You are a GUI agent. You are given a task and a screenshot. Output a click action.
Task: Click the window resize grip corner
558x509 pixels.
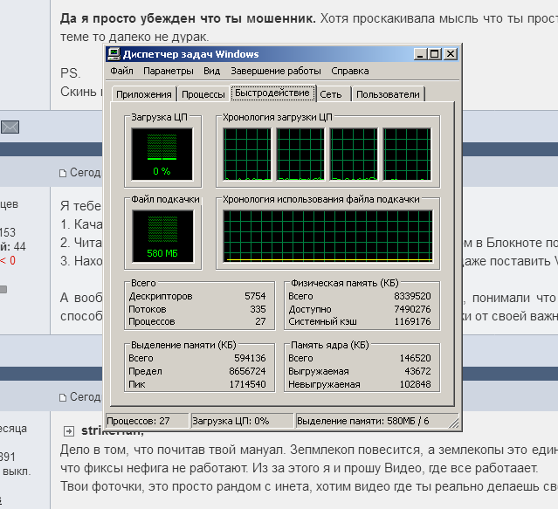(x=454, y=423)
